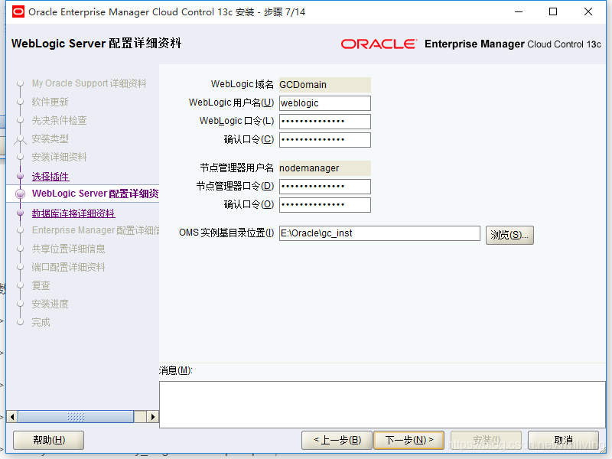Click My Oracle Support 详细资料 step

(89, 83)
